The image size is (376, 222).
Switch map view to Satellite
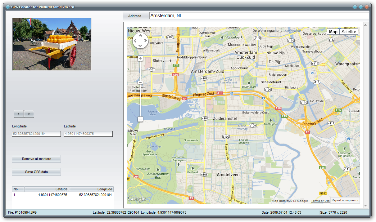[x=349, y=32]
